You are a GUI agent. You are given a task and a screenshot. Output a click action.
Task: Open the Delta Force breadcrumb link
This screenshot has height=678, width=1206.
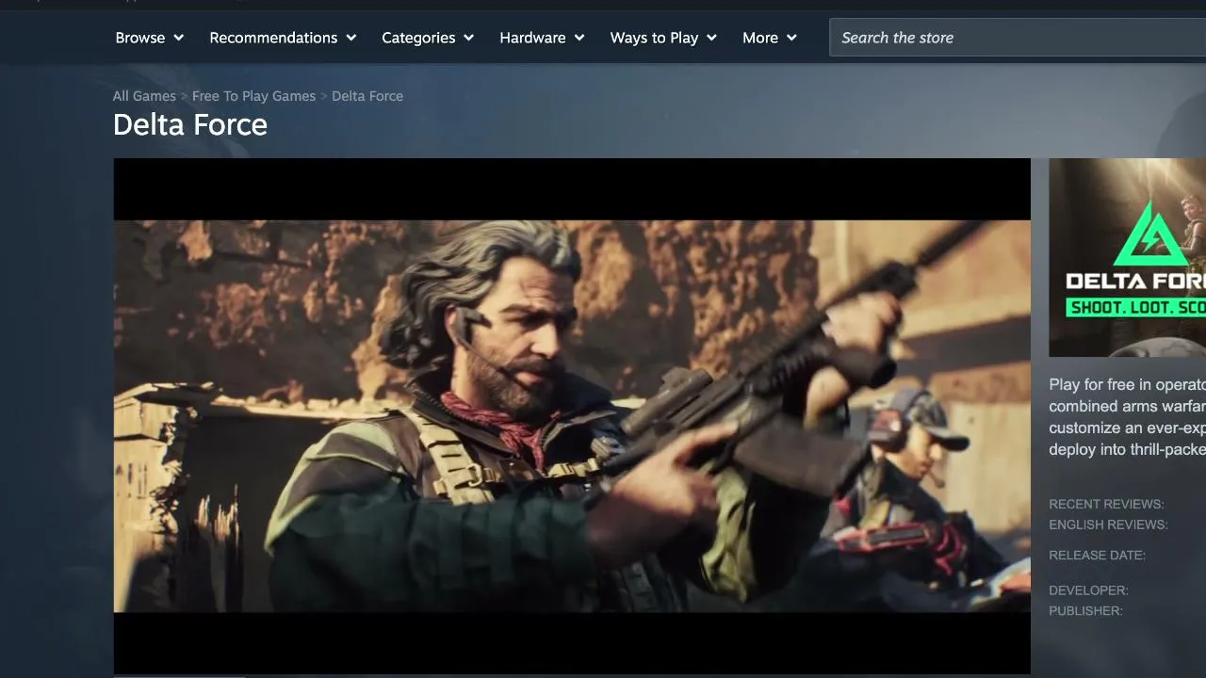pos(367,96)
